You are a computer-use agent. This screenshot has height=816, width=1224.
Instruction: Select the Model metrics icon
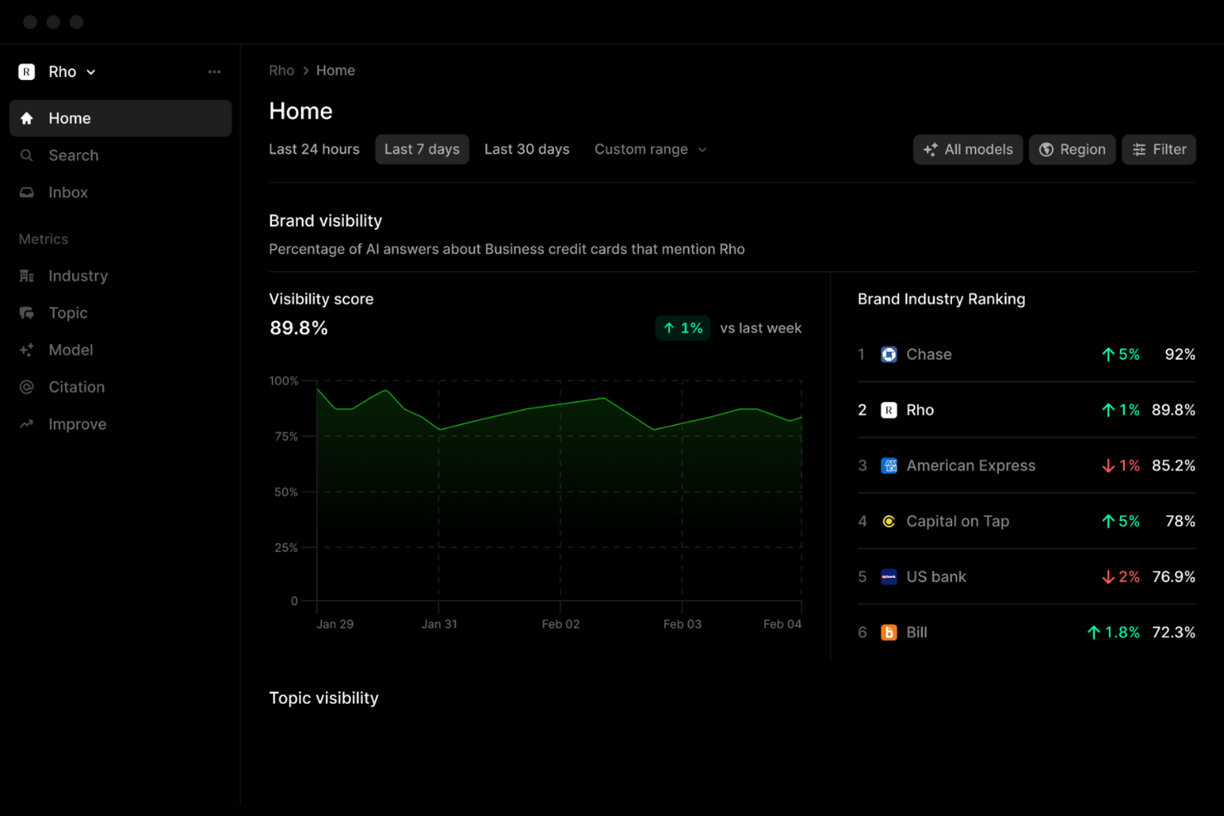tap(26, 350)
